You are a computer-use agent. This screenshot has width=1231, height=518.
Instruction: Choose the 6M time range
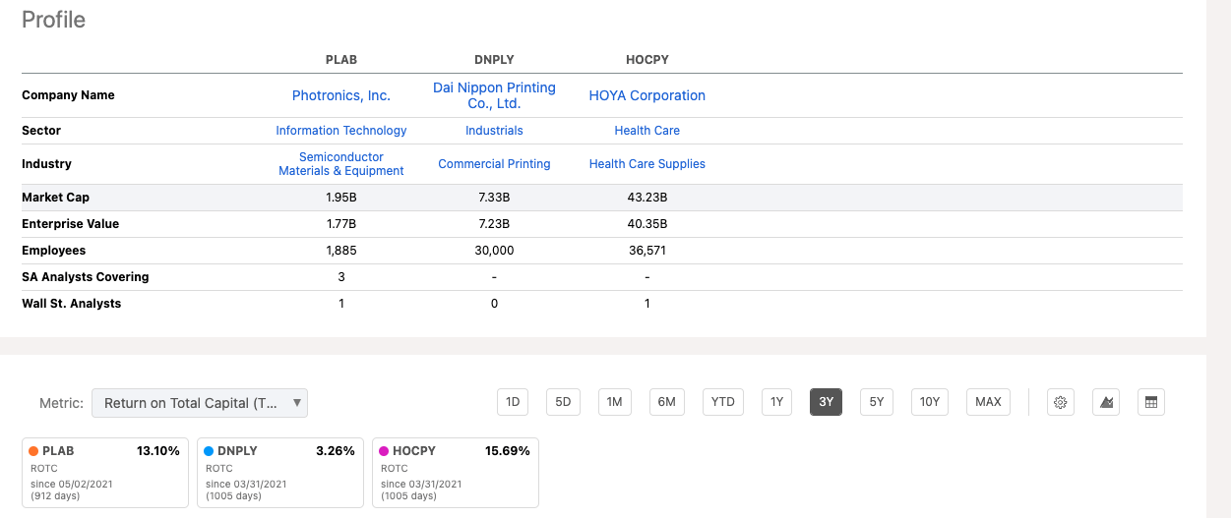666,402
